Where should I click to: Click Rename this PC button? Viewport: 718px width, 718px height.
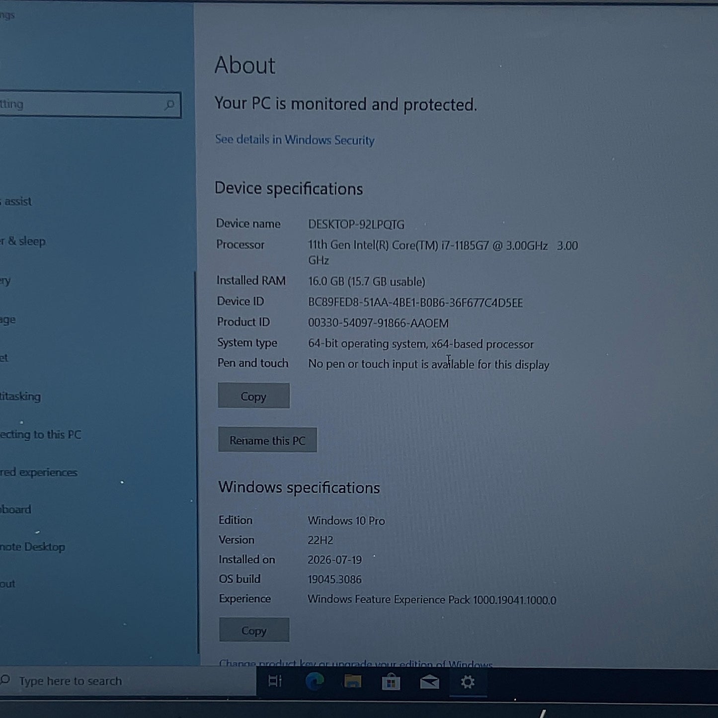coord(267,440)
